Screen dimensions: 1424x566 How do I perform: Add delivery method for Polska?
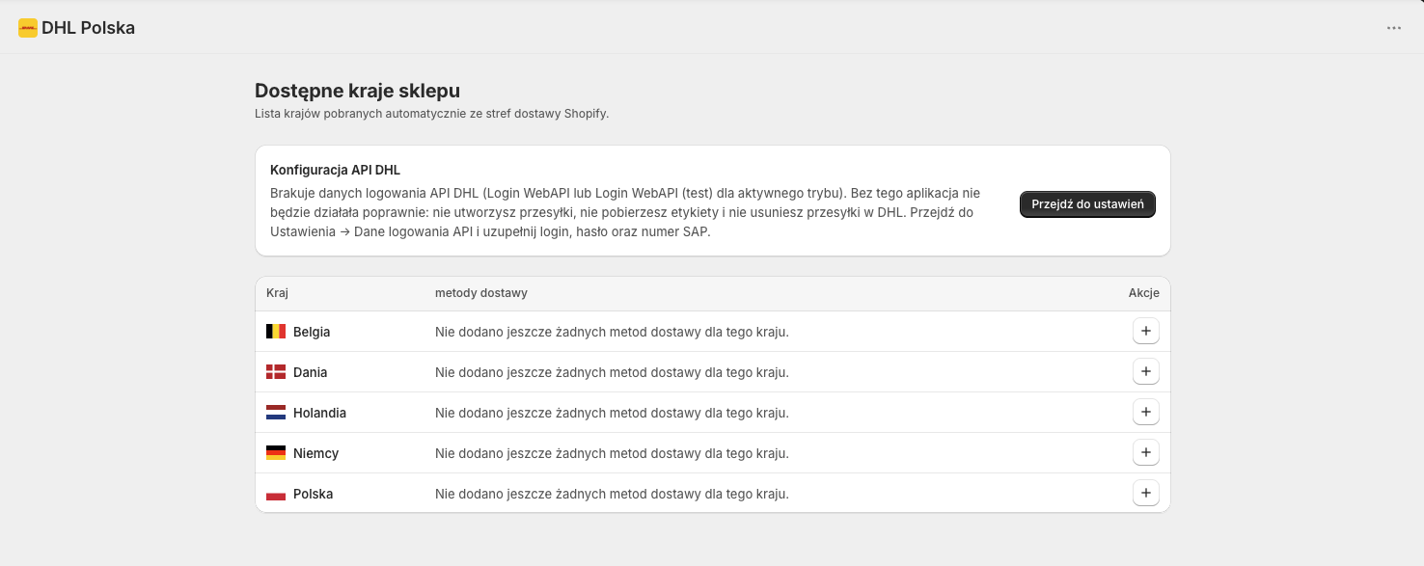point(1145,494)
